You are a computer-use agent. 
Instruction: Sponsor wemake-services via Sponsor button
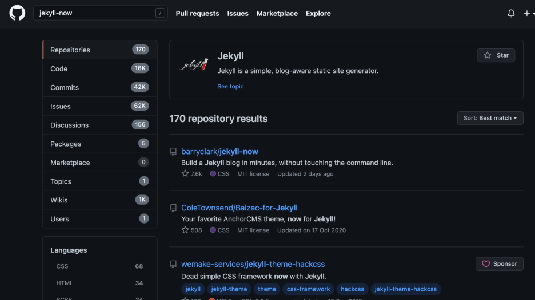[x=499, y=264]
